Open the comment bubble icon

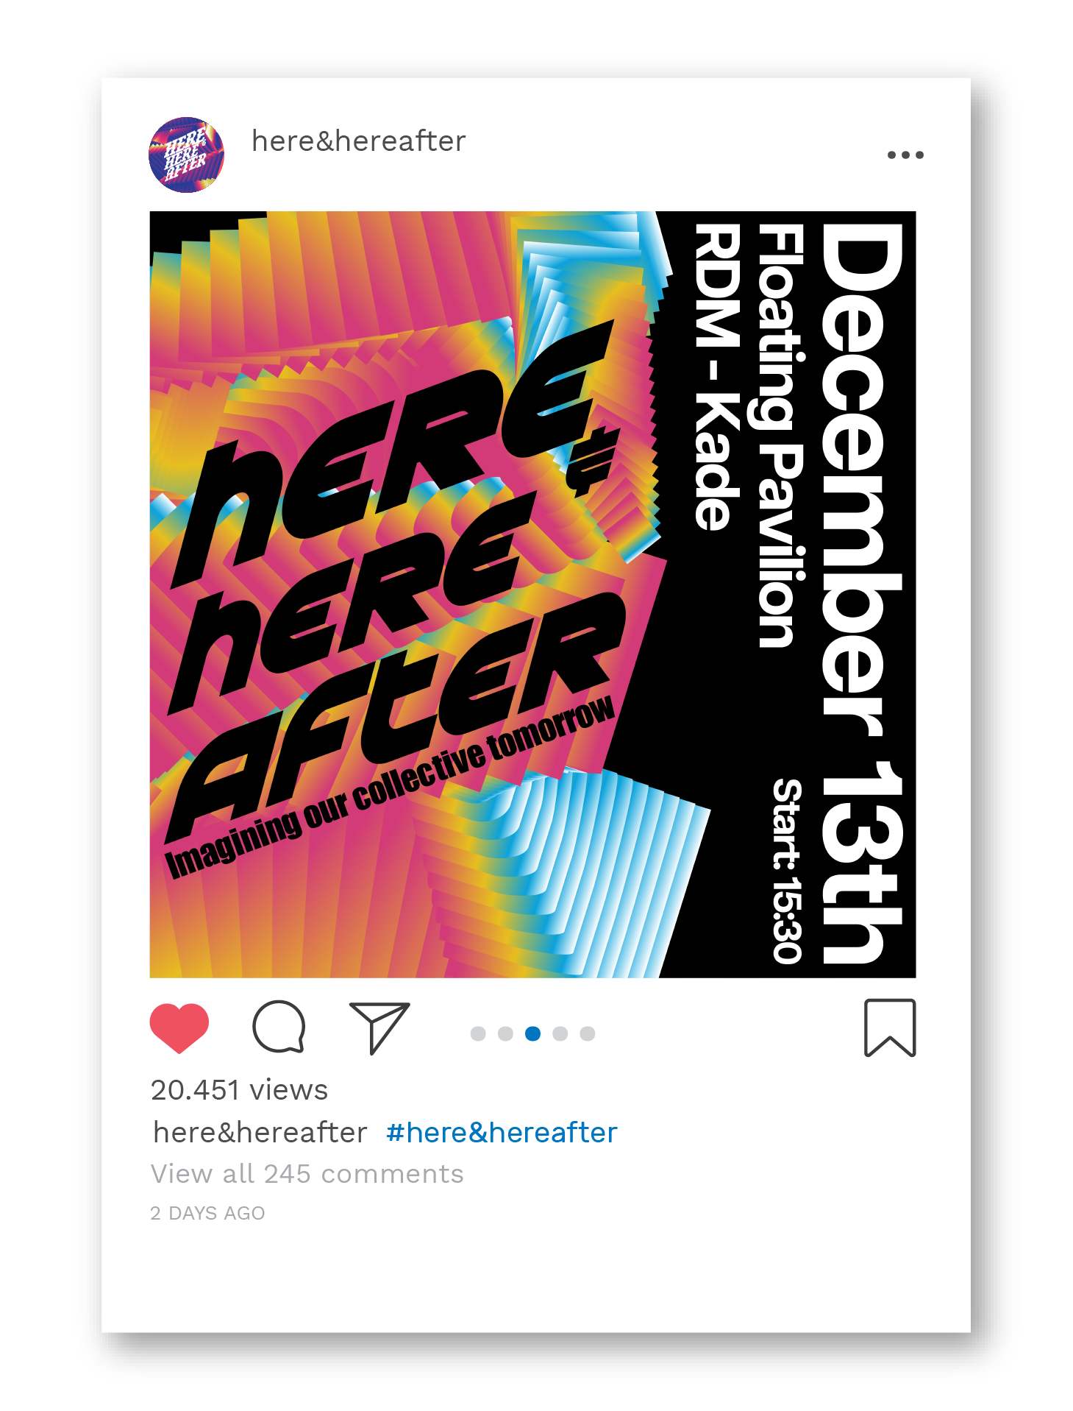(279, 1027)
